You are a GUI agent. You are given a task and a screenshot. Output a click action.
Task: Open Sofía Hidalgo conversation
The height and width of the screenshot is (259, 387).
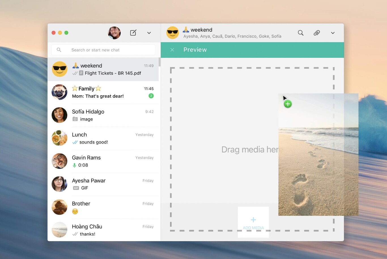click(x=103, y=115)
